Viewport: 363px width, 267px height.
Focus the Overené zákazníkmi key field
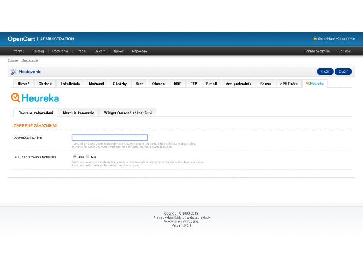[110, 138]
